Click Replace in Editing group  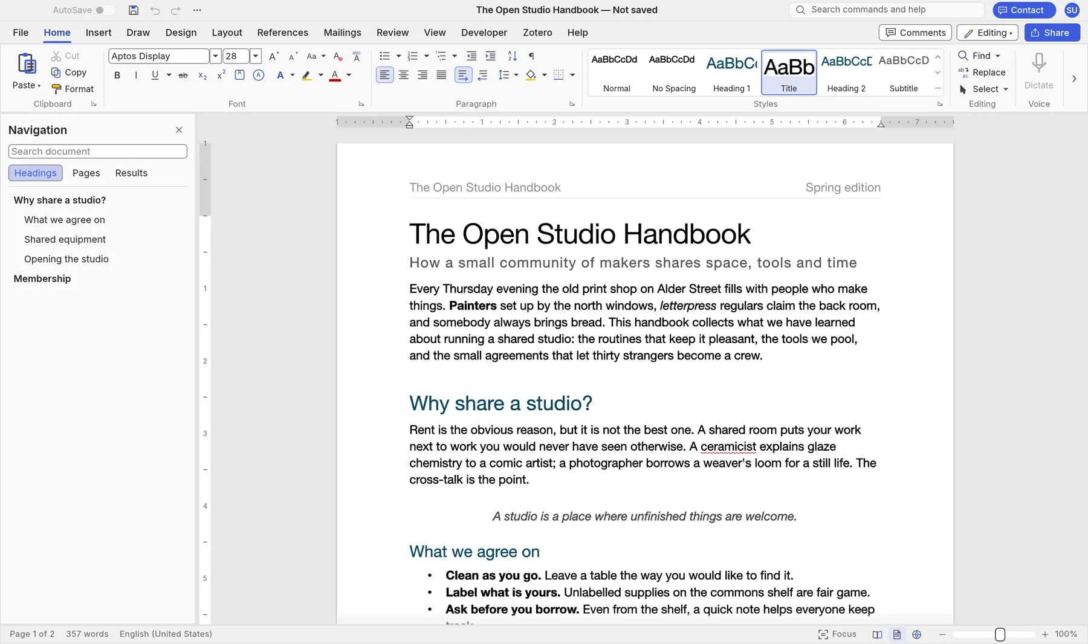coord(982,72)
